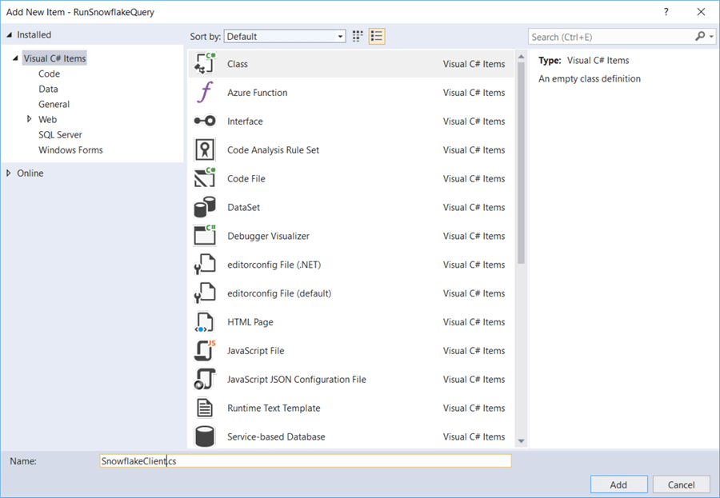The height and width of the screenshot is (498, 720).
Task: Collapse the Installed section
Action: [10, 35]
